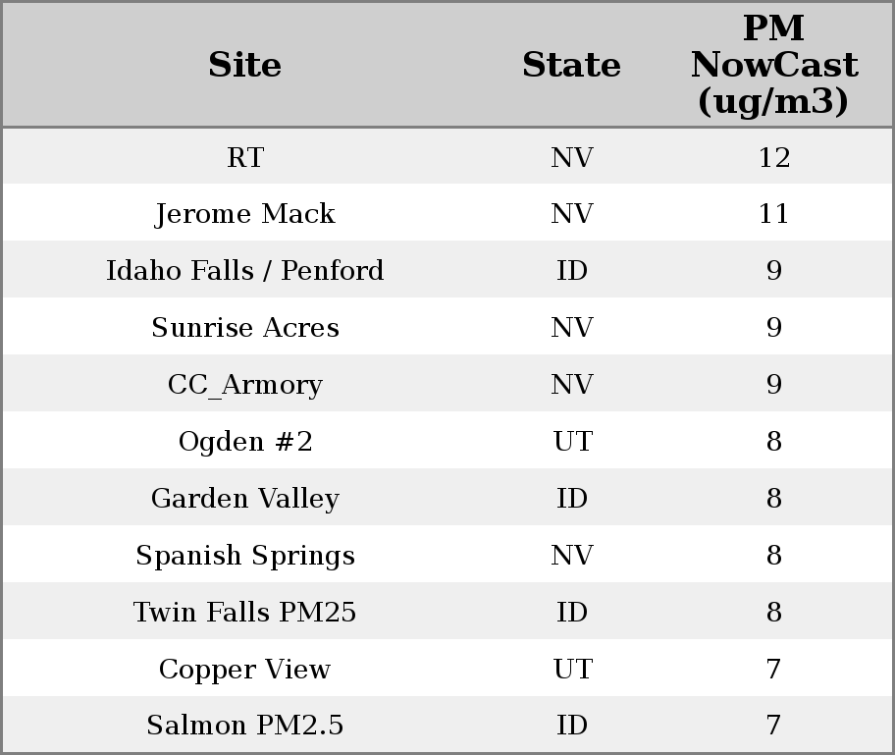Select the Ogden #2 site

pos(244,442)
